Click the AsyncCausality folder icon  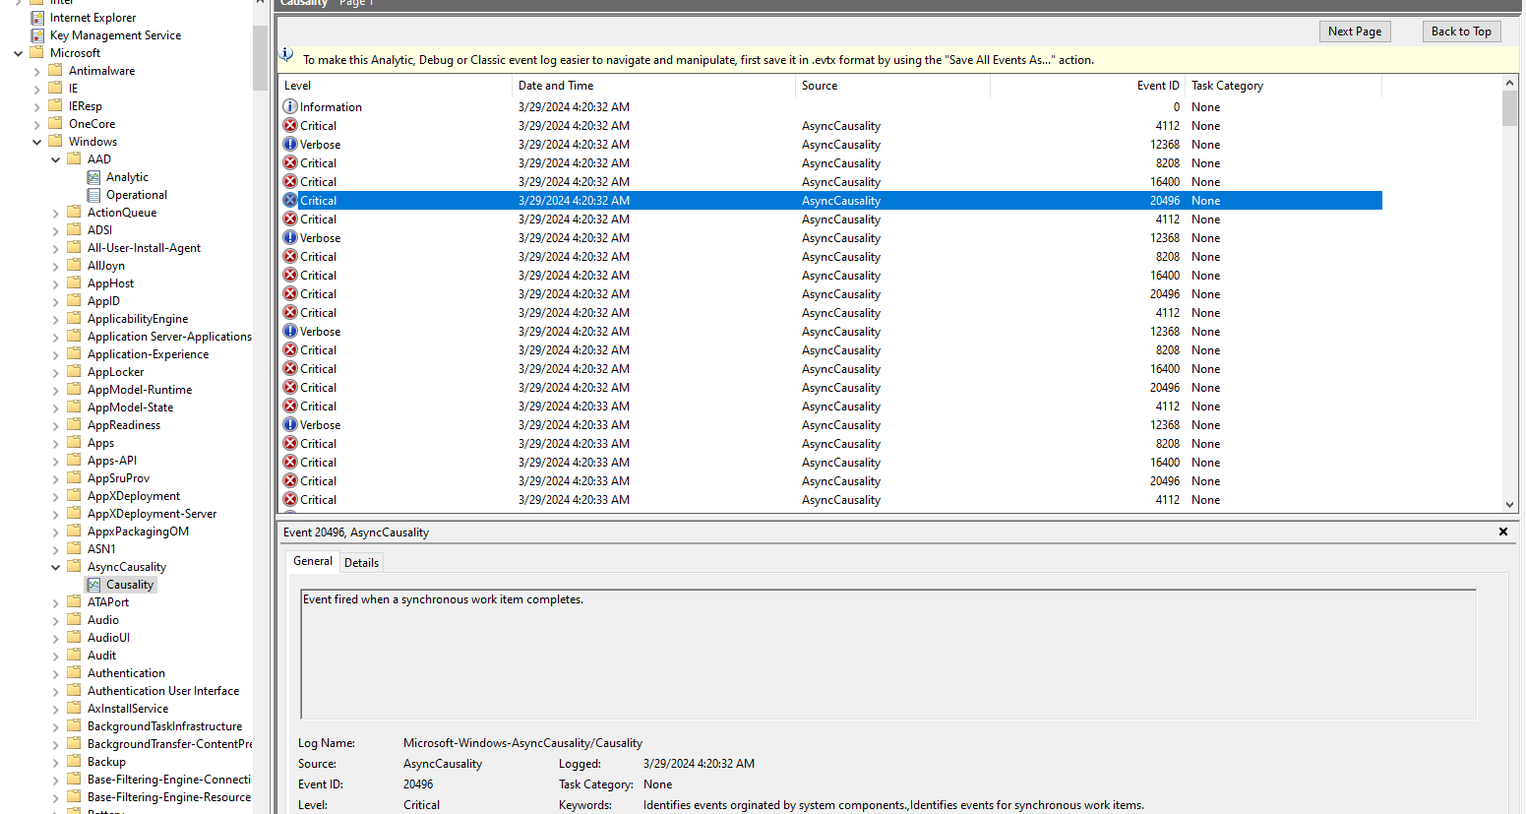pyautogui.click(x=74, y=566)
